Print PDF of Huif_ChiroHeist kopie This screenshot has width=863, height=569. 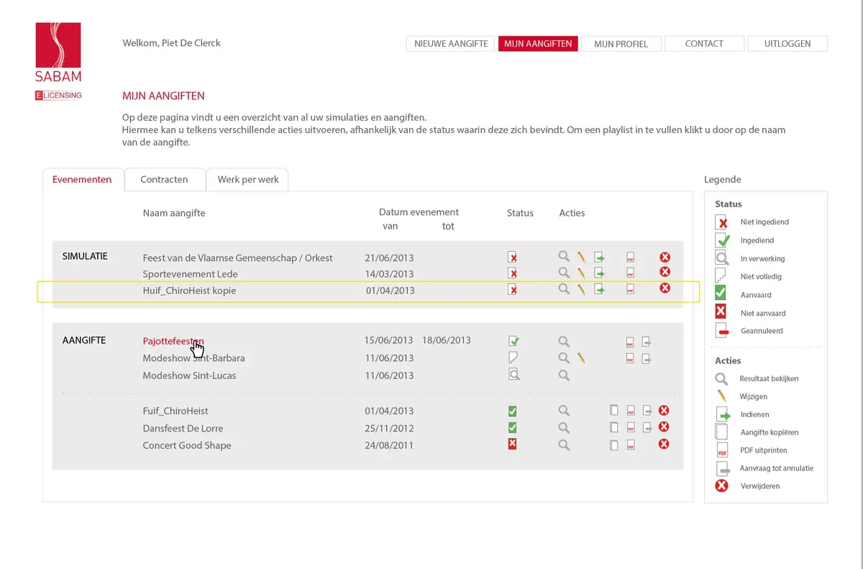pos(630,289)
